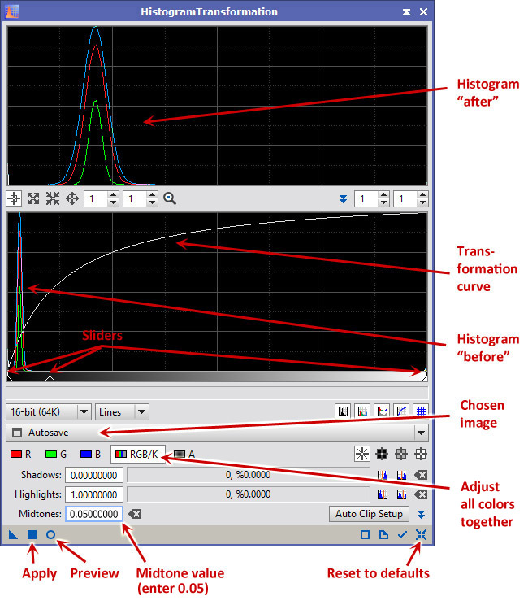Screen dimensions: 528x605
Task: Select the R channel tab
Action: 21,455
